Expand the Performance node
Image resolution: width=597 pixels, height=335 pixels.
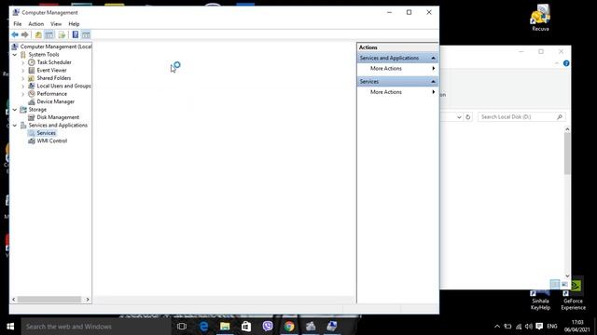[x=22, y=94]
